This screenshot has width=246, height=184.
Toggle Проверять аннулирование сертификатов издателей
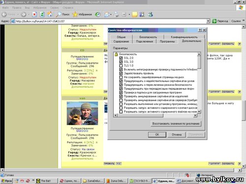point(121,96)
